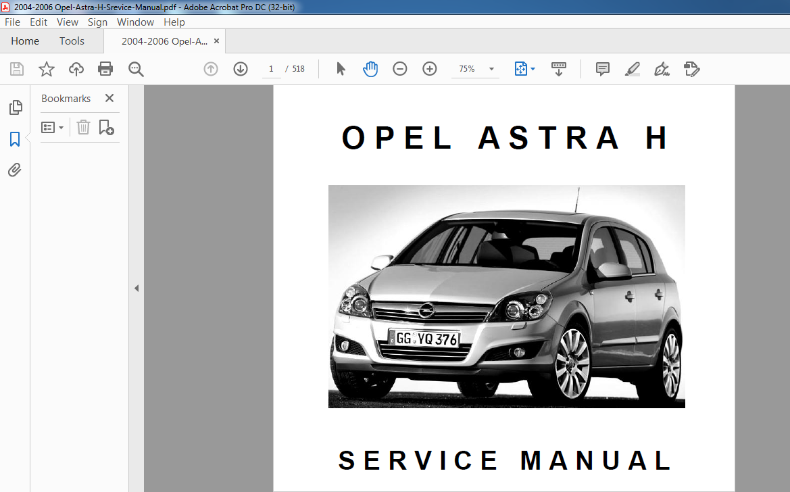Open the Page Thumbnails panel icon
The width and height of the screenshot is (790, 492).
[x=16, y=107]
